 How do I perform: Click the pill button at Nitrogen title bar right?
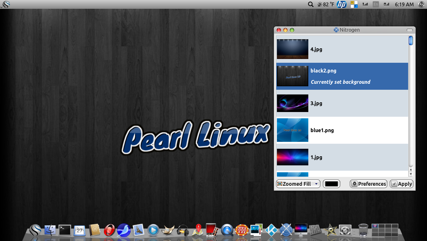[x=410, y=30]
